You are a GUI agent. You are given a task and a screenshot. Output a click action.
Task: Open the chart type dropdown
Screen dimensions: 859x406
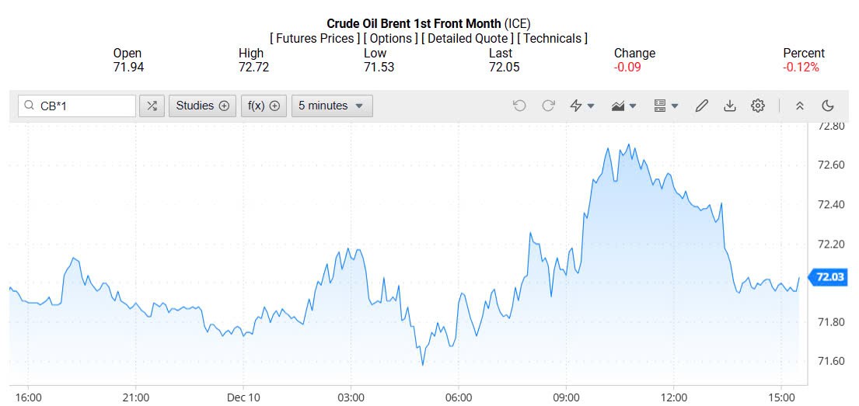(624, 106)
